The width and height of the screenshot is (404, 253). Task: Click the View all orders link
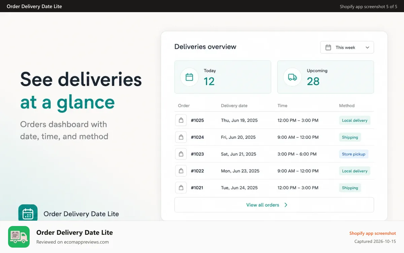click(263, 205)
